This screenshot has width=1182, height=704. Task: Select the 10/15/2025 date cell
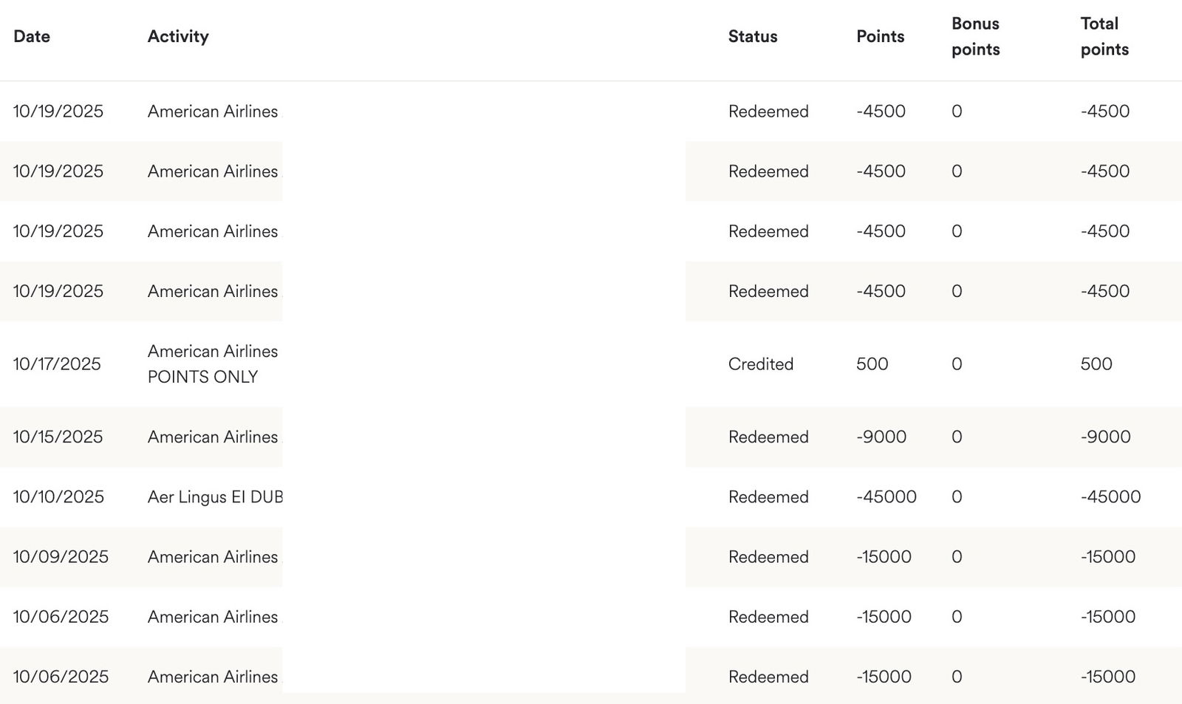[58, 437]
